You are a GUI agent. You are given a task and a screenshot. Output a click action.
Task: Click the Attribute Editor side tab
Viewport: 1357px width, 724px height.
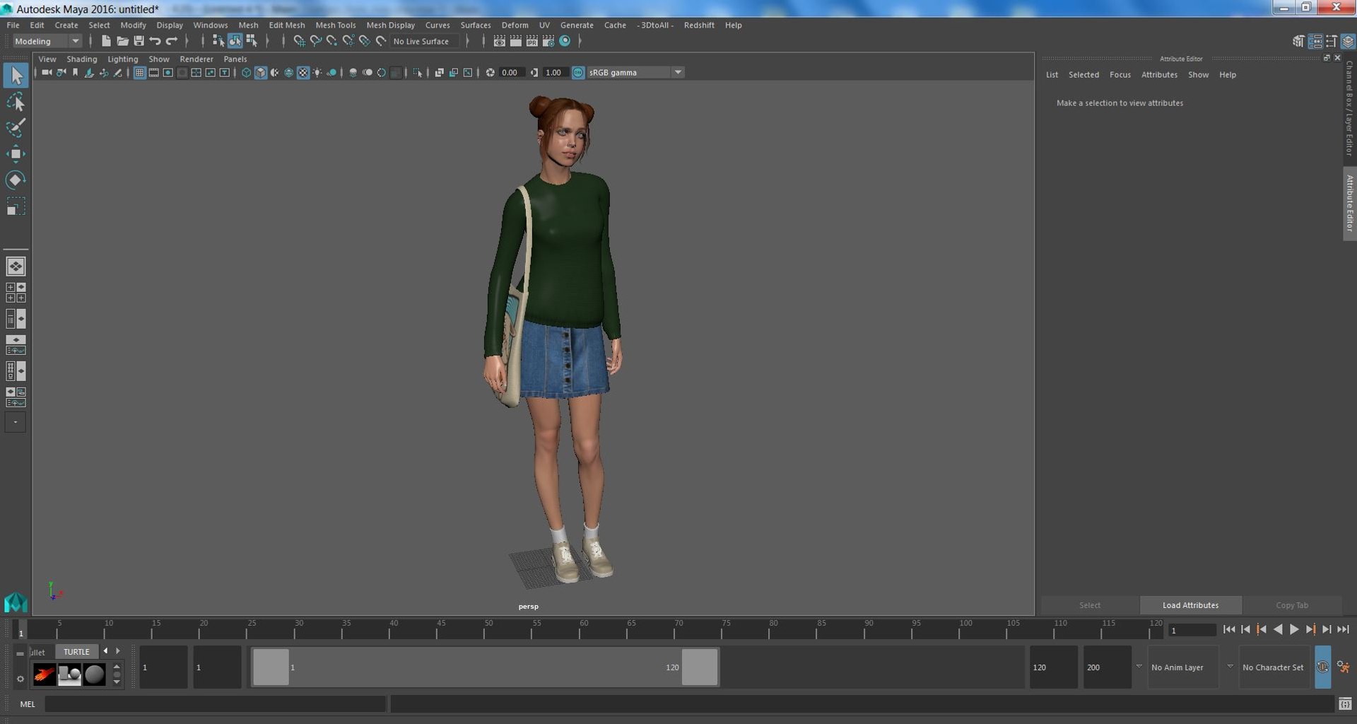[1349, 204]
